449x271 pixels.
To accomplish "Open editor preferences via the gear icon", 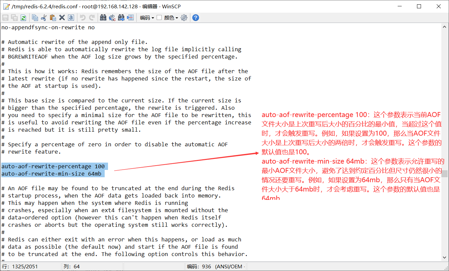I will pos(184,18).
